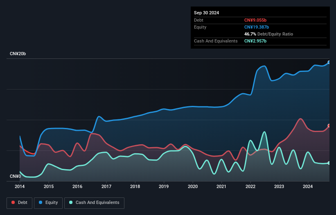Click the 2019 x-axis label
Image resolution: width=336 pixels, height=215 pixels.
click(x=164, y=186)
